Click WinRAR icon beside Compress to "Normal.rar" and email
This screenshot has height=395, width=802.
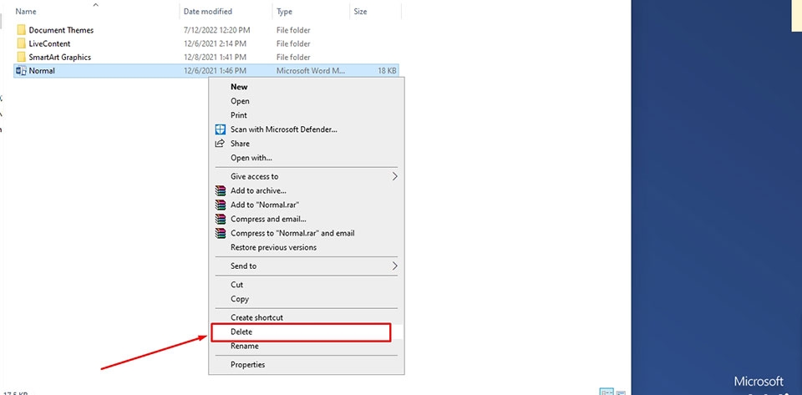tap(220, 233)
